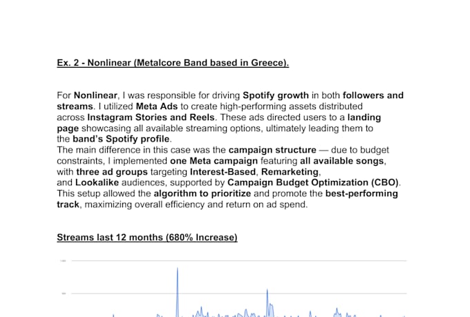This screenshot has height=317, width=470.
Task: Click the bold text Interest-Based
Action: click(x=223, y=172)
